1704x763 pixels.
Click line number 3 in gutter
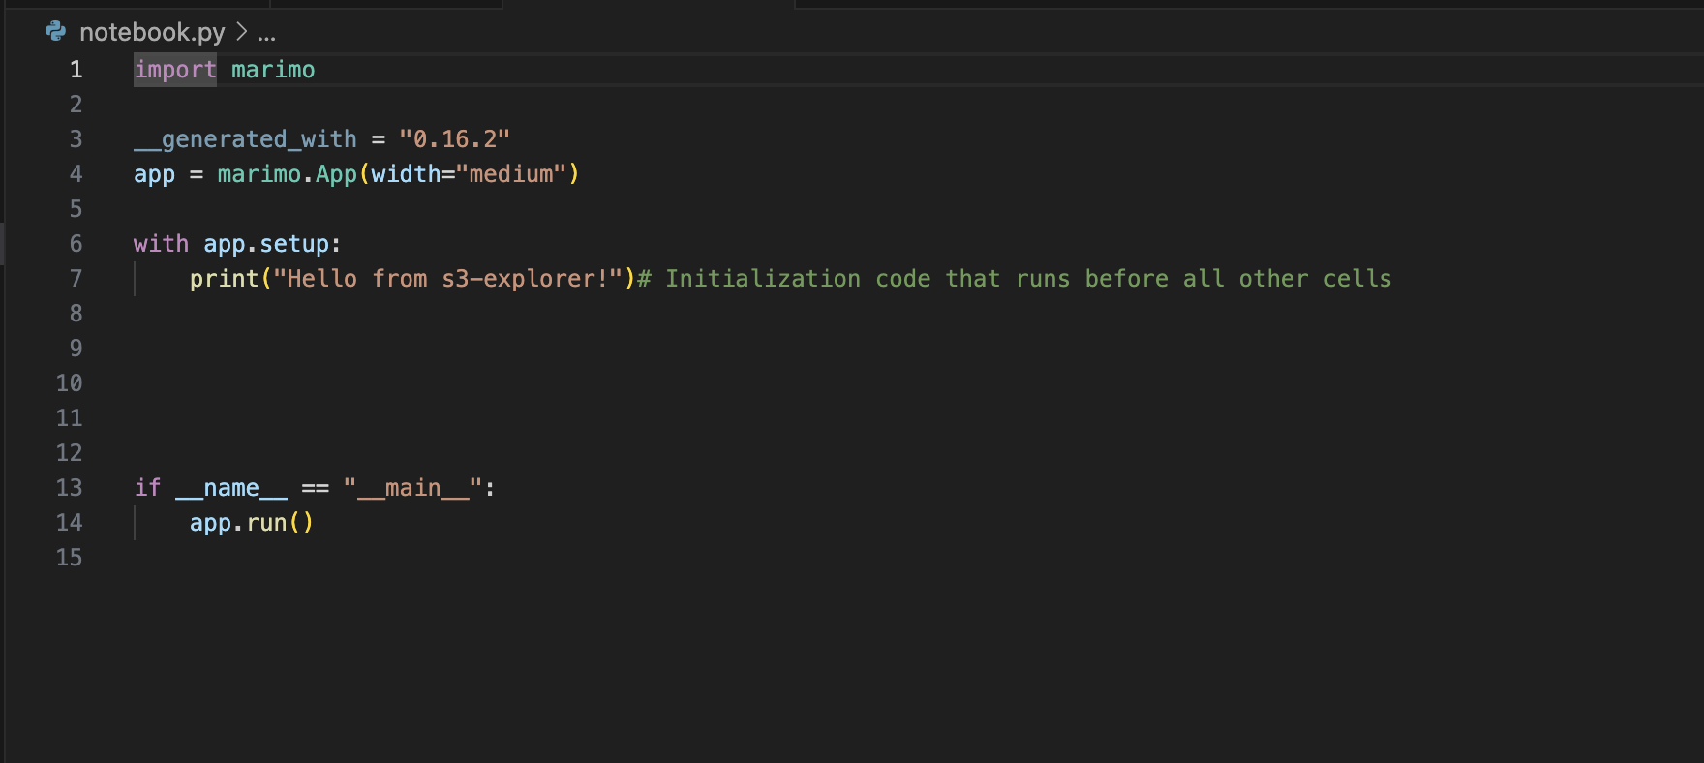pyautogui.click(x=76, y=139)
